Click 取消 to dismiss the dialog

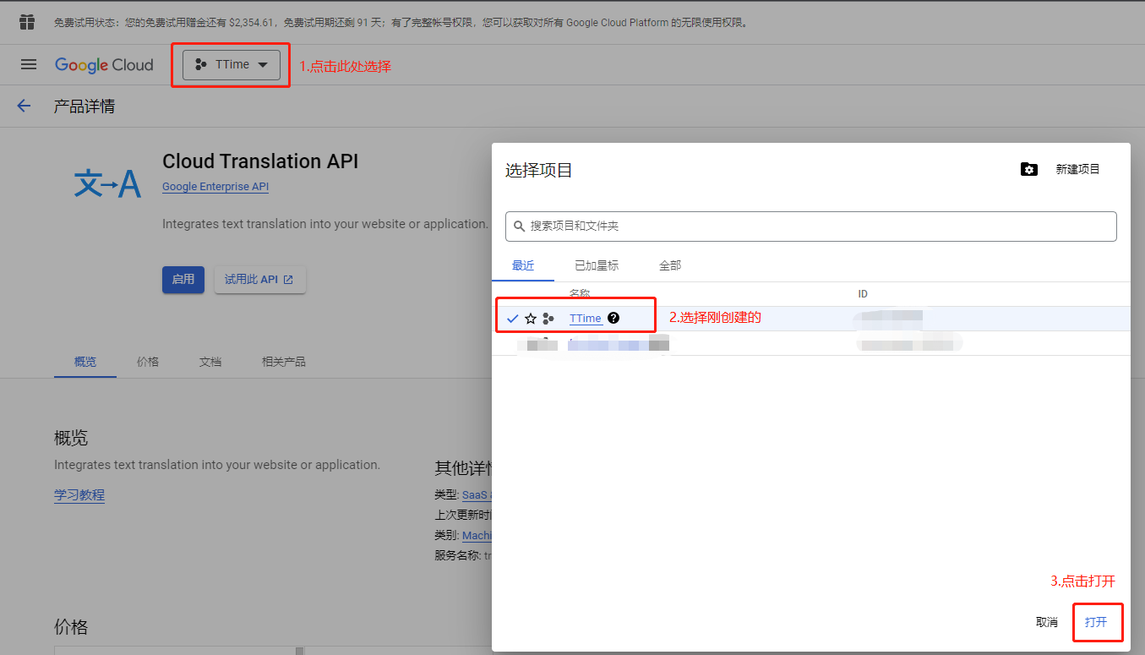1047,622
